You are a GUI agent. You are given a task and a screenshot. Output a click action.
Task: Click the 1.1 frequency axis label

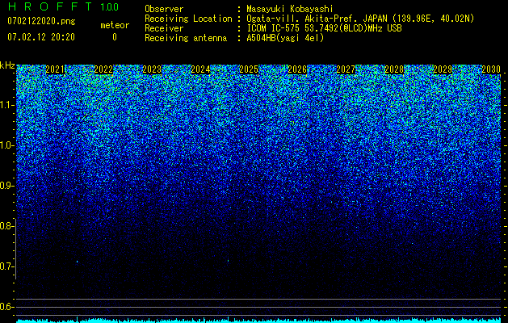click(x=6, y=105)
